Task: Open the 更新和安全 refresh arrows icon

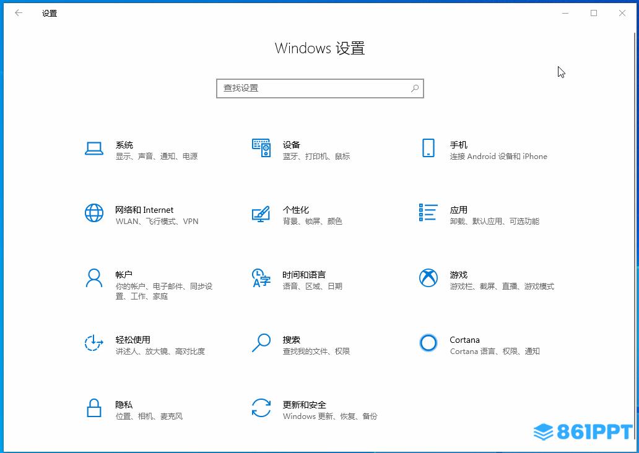Action: click(261, 408)
